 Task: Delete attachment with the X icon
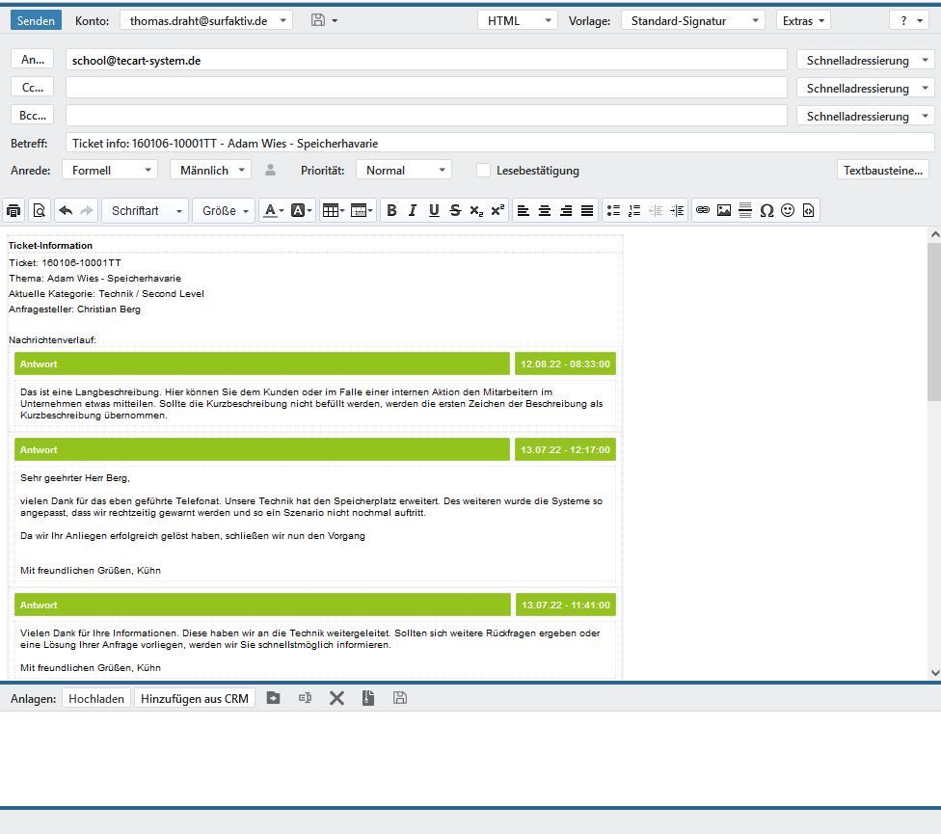(x=336, y=698)
